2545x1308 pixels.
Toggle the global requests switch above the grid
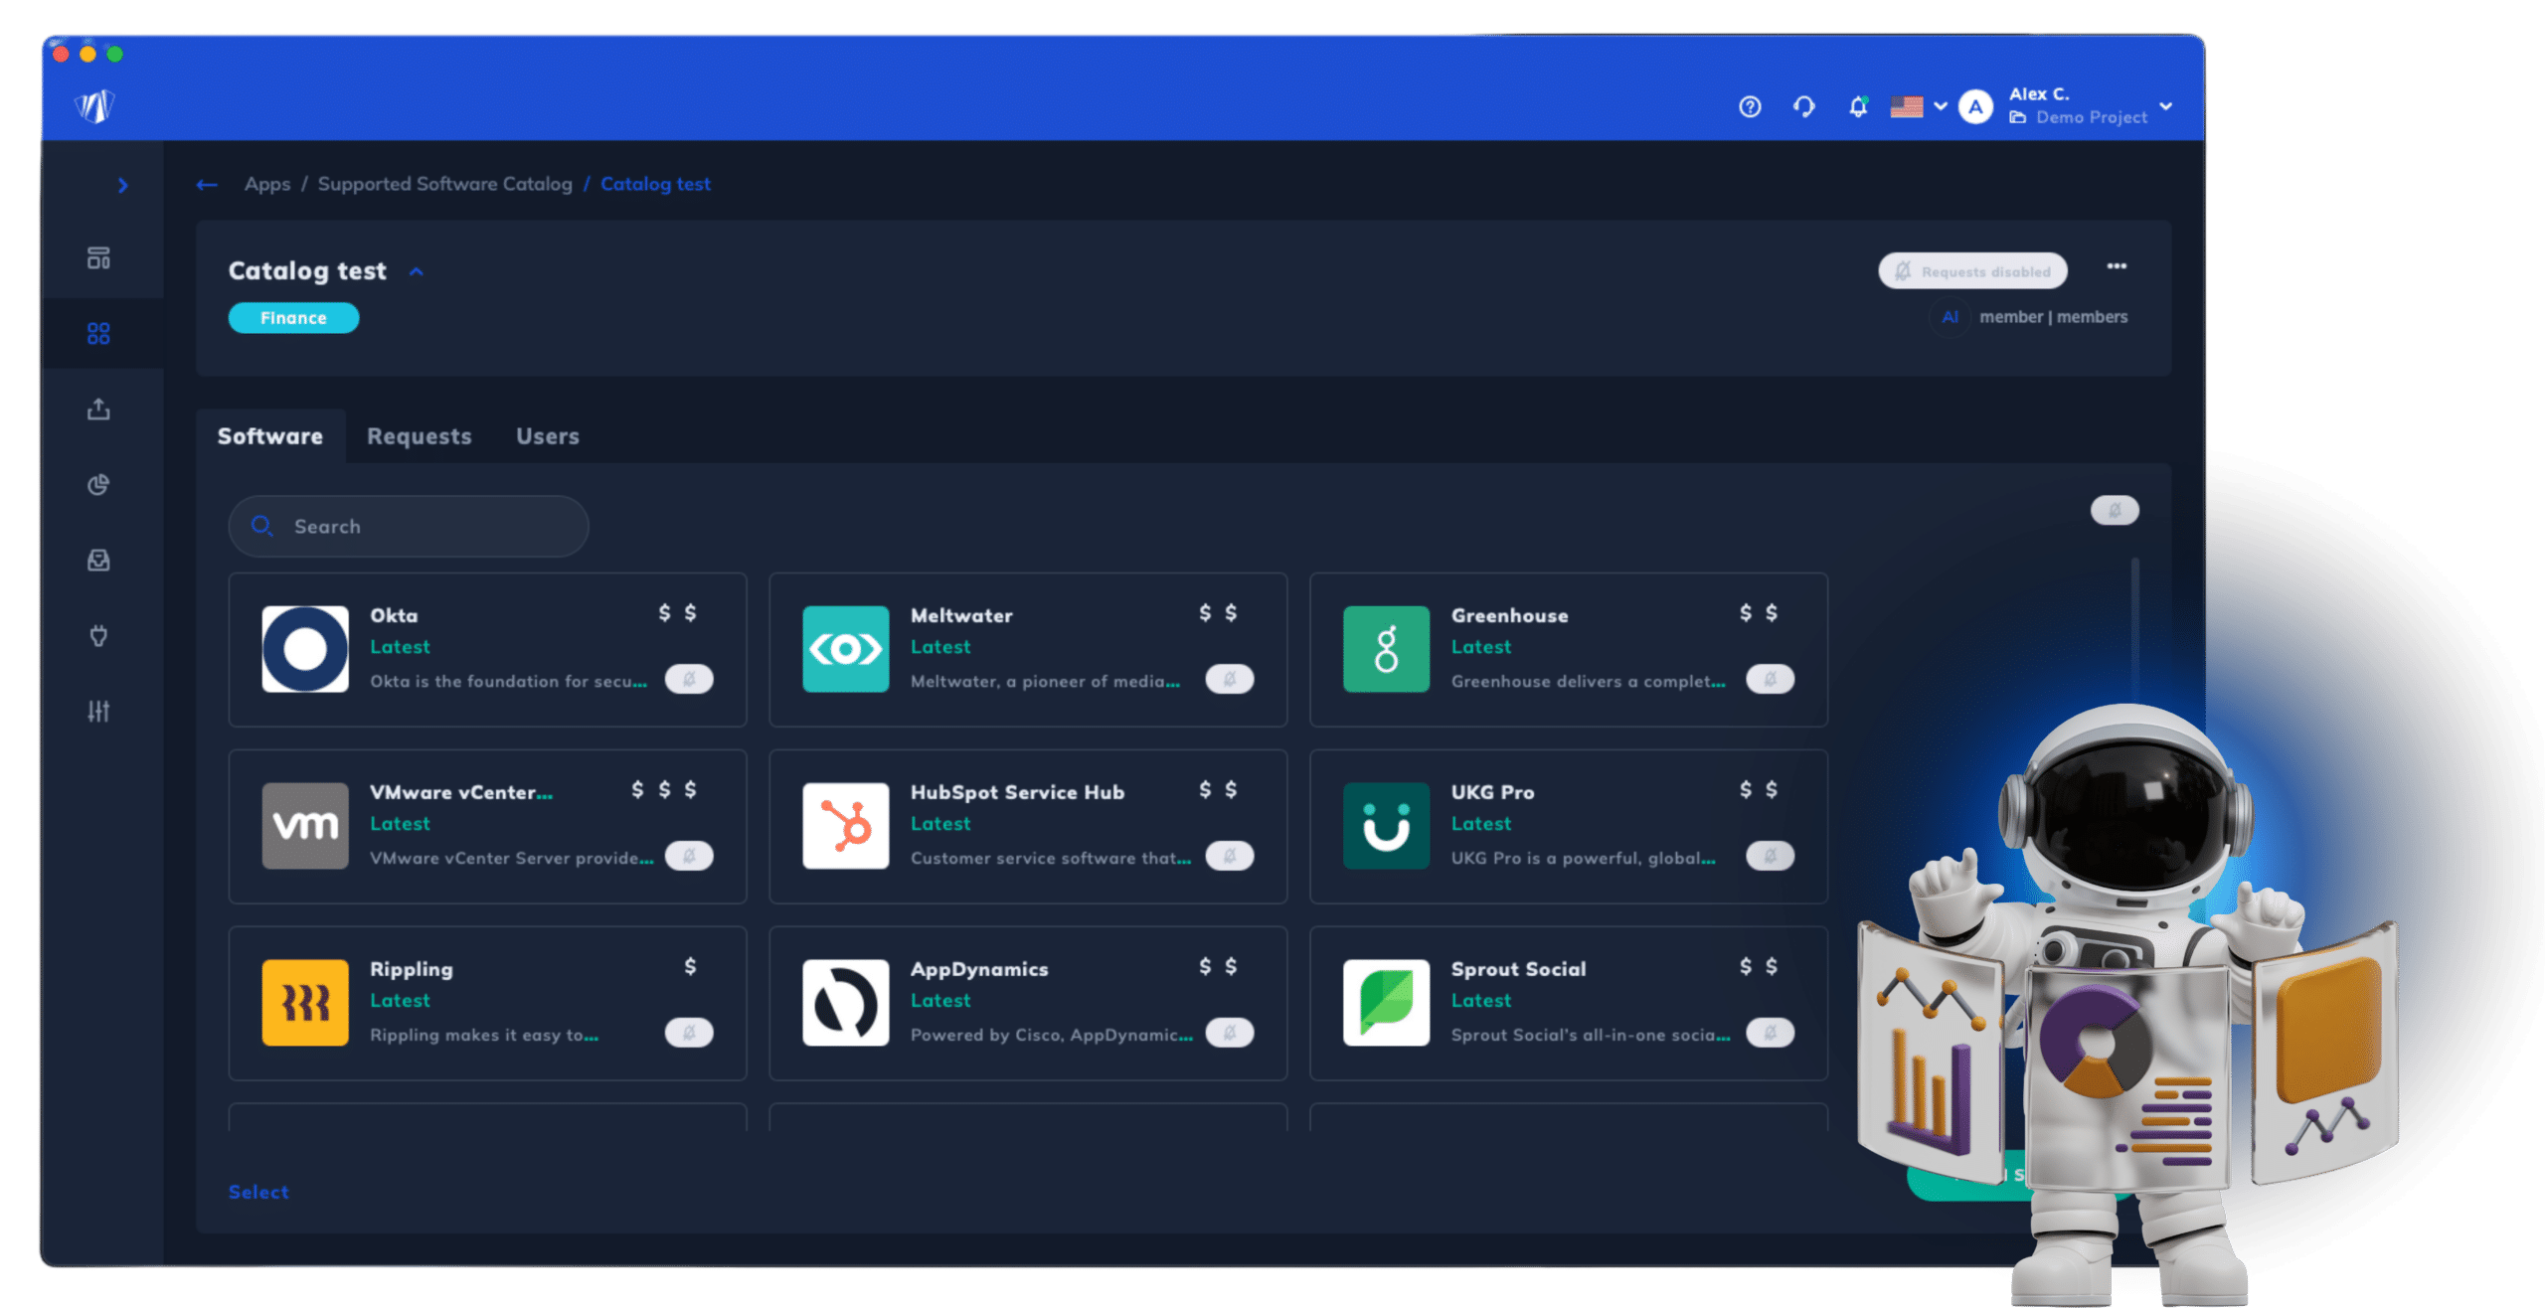[x=2115, y=510]
